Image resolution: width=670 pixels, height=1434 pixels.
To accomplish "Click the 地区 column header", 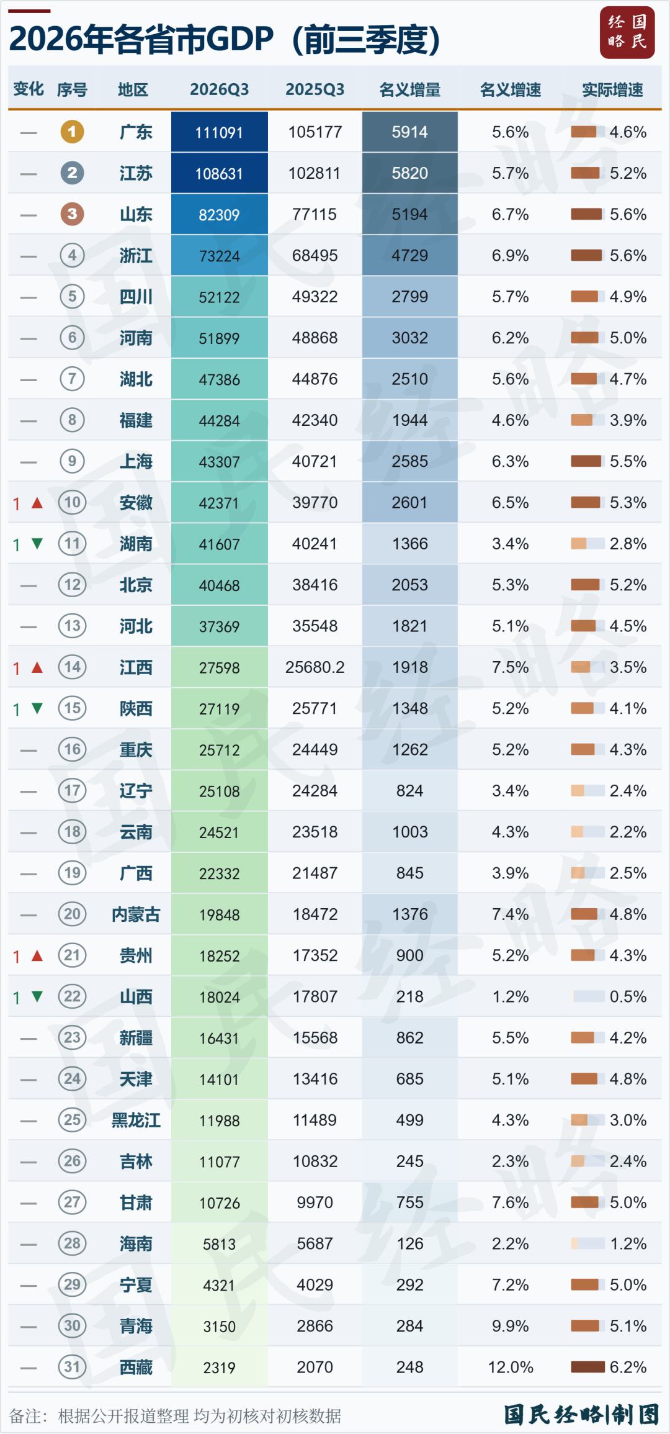I will (133, 90).
